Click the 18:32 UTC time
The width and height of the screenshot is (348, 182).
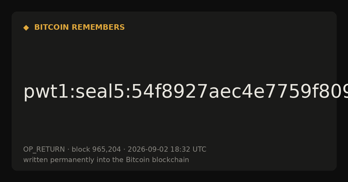pyautogui.click(x=188, y=150)
